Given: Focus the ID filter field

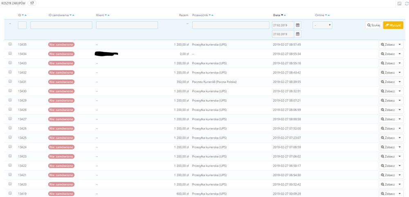Looking at the screenshot, I should tap(22, 25).
